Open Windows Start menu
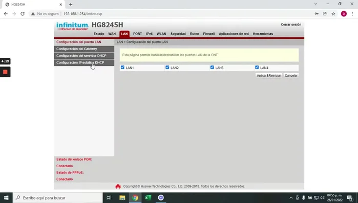Screen dimensions: 358x203 pyautogui.click(x=6, y=198)
